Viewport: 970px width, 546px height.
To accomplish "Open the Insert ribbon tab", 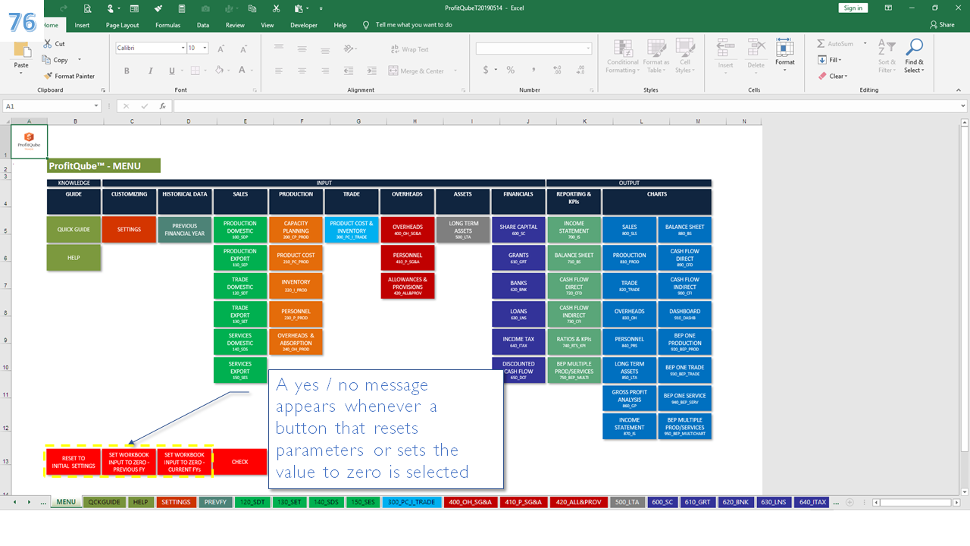I will point(82,25).
